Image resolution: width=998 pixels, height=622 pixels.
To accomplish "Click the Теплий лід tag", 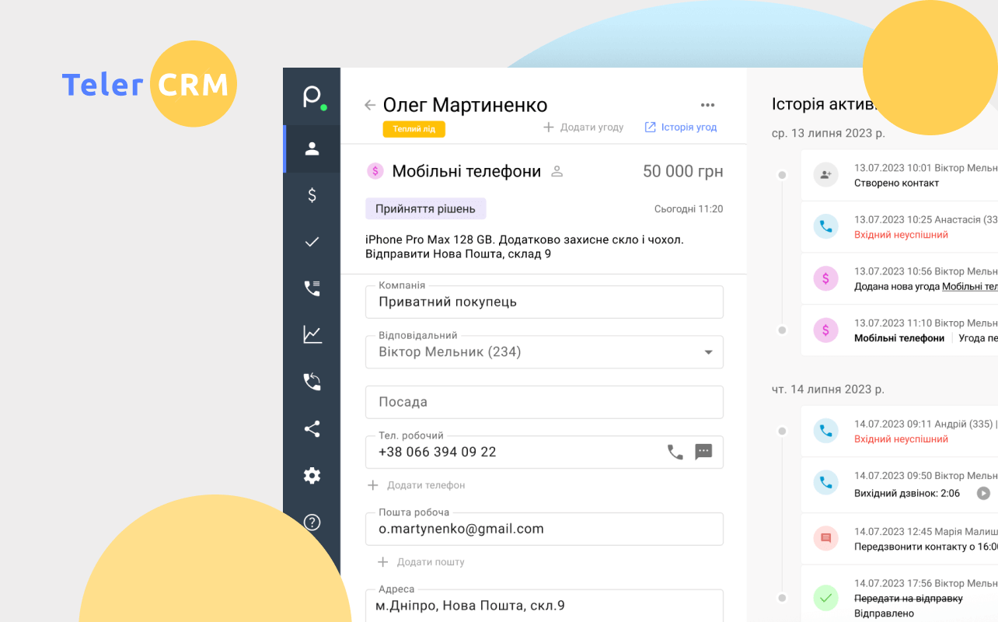I will [x=414, y=129].
